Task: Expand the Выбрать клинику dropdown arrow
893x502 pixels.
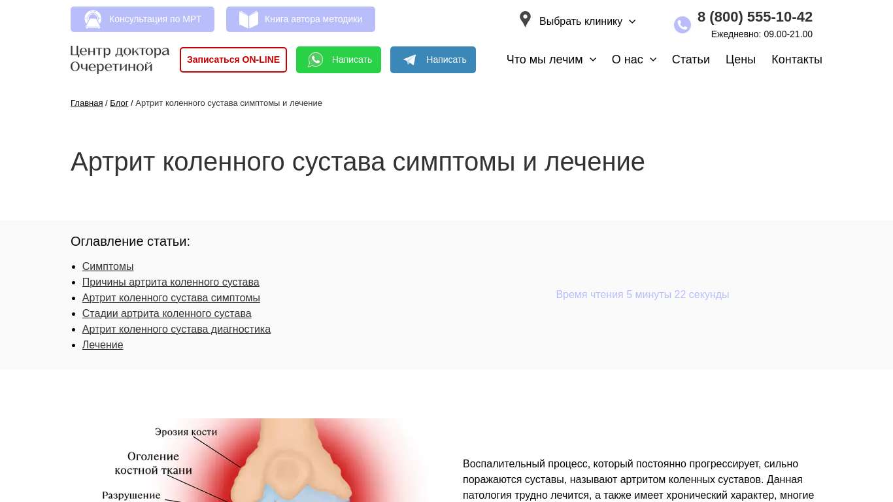Action: click(632, 22)
